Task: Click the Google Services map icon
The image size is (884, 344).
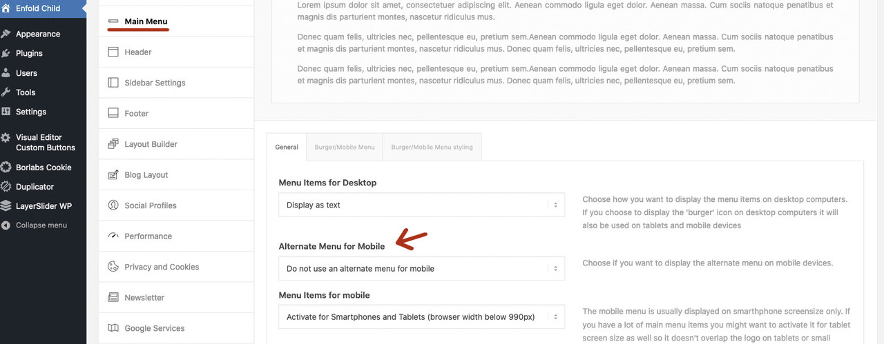Action: pos(113,328)
